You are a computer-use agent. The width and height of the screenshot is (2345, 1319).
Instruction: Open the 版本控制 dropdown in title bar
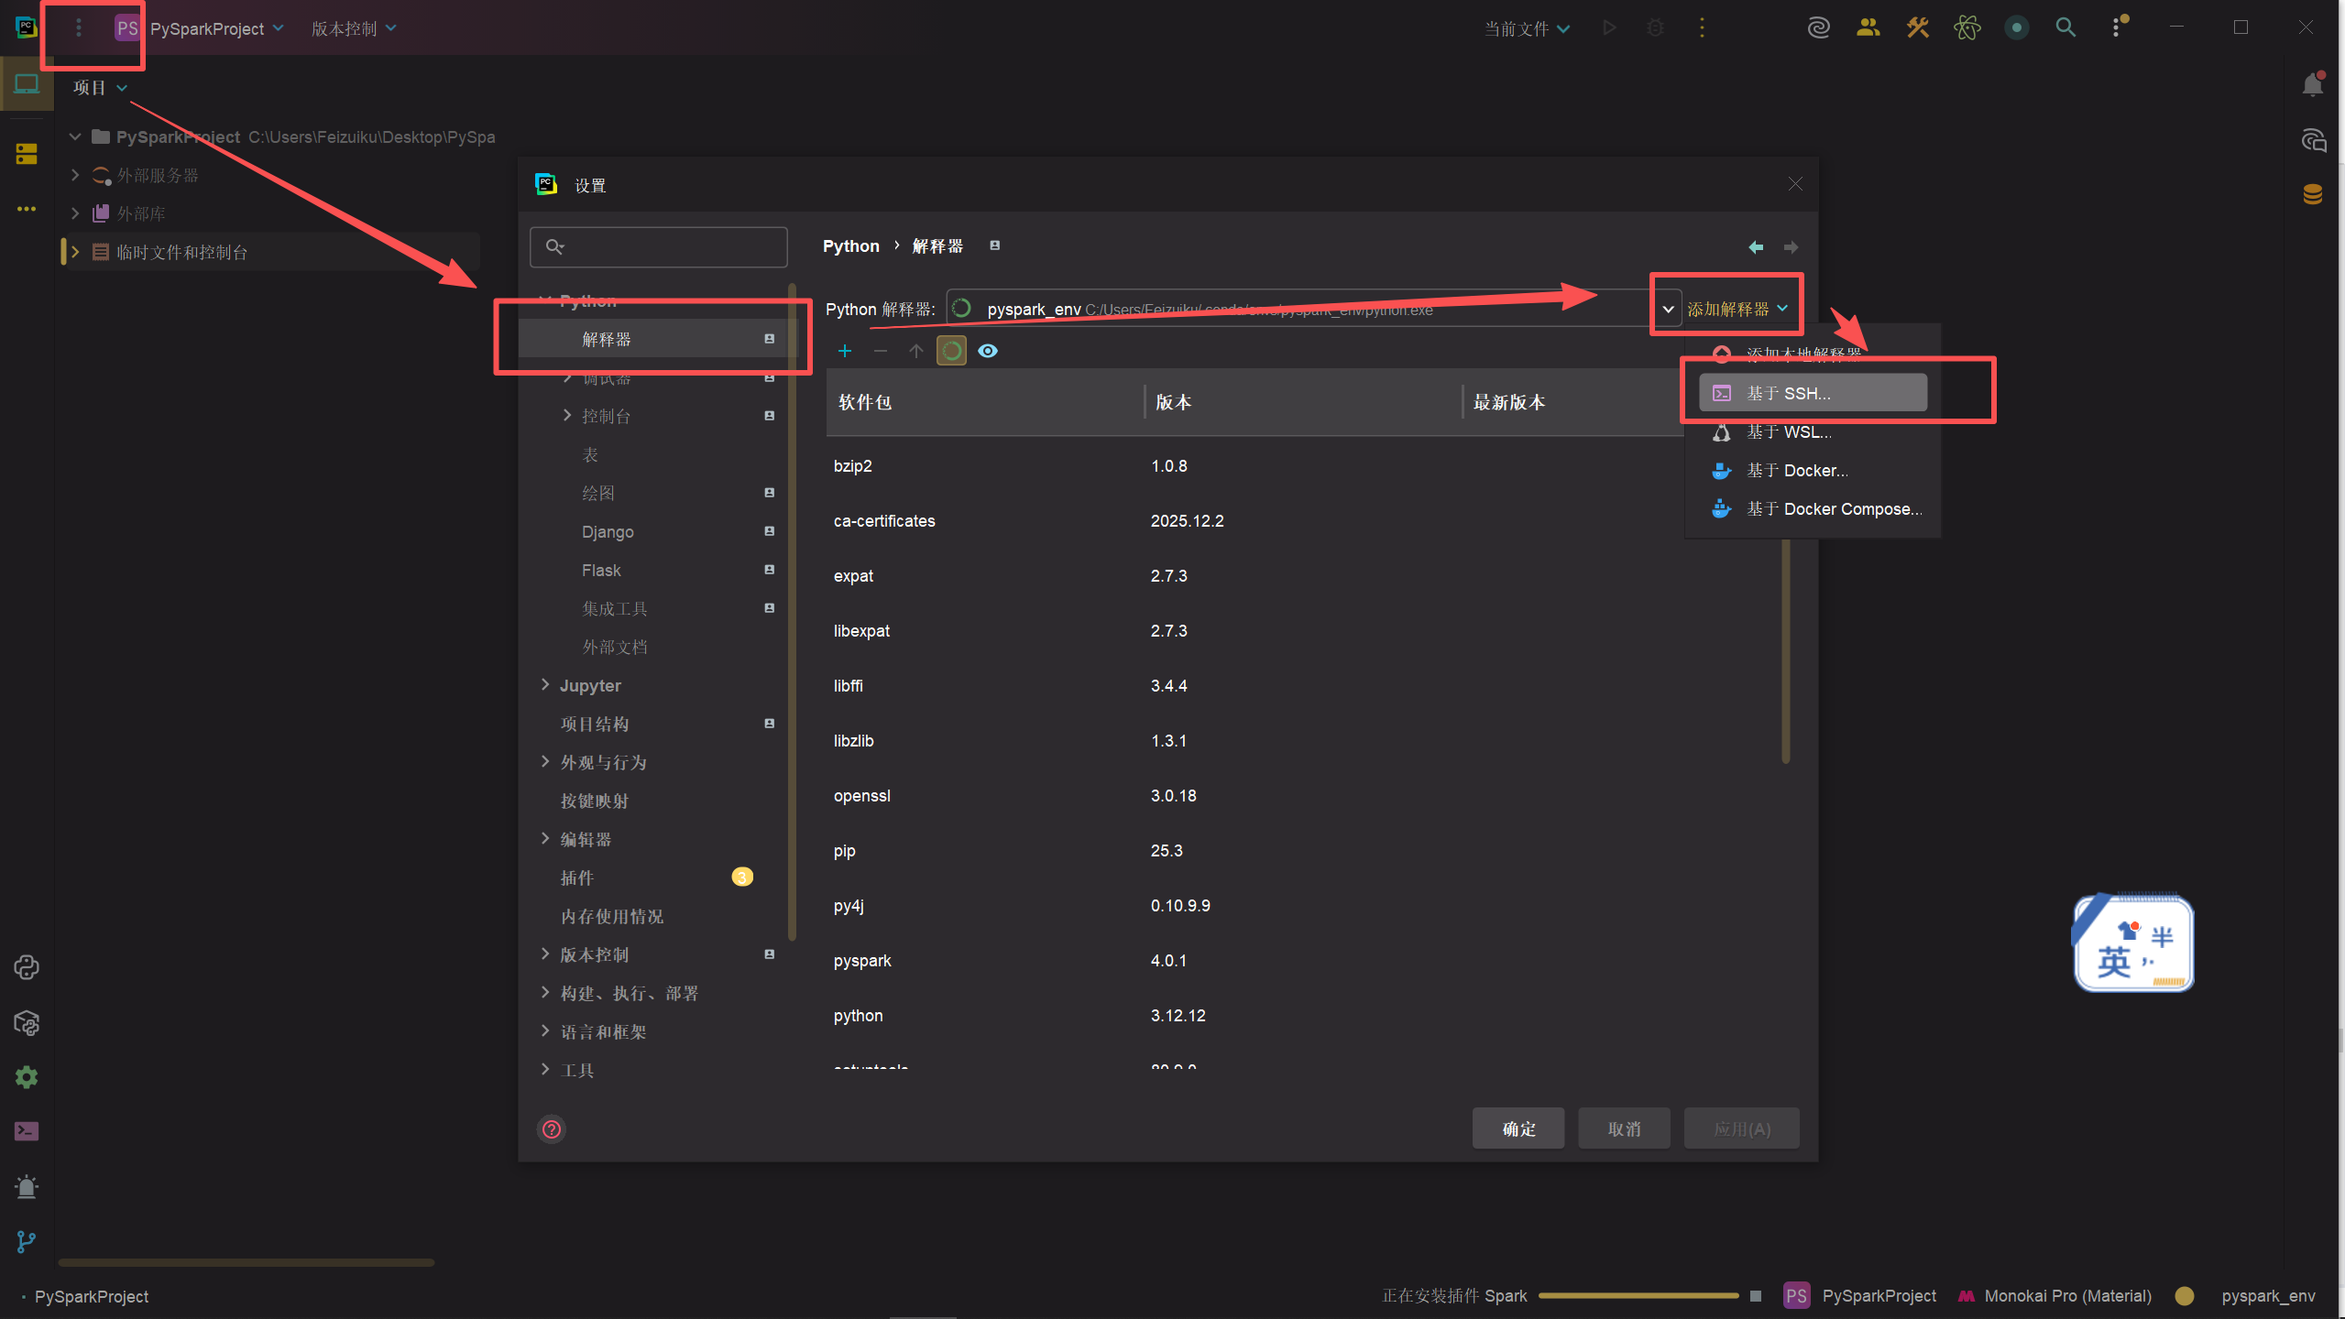pyautogui.click(x=354, y=28)
